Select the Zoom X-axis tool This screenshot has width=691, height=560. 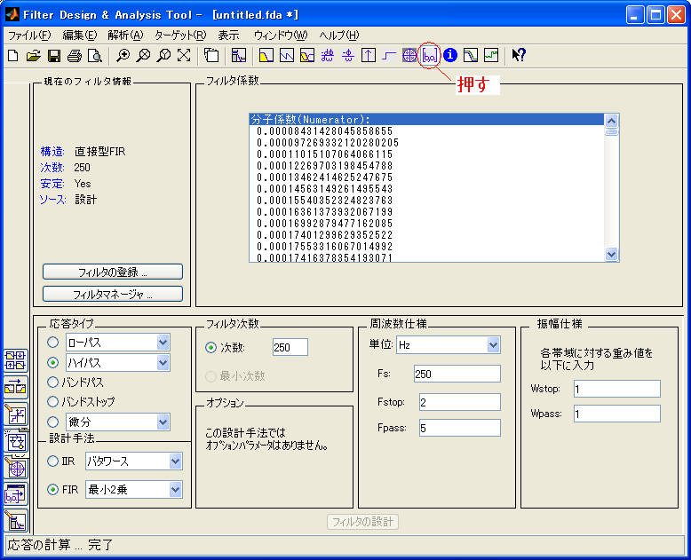coord(143,56)
